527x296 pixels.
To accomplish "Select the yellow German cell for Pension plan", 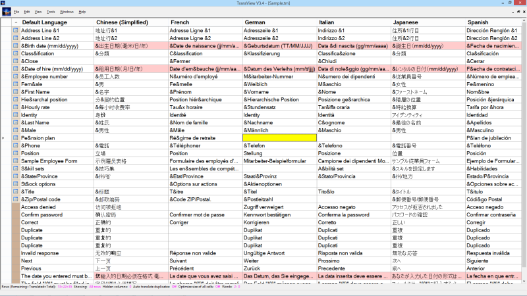I will pos(279,138).
